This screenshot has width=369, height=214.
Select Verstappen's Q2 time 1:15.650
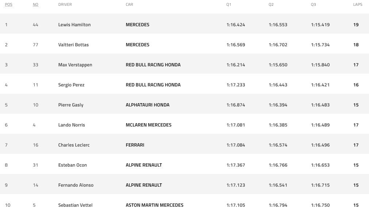pos(278,65)
